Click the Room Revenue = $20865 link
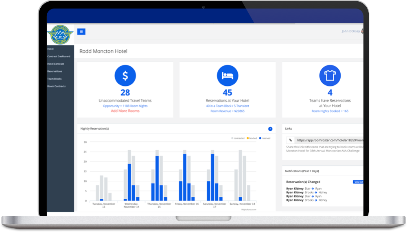Image resolution: width=407 pixels, height=232 pixels. tap(228, 111)
